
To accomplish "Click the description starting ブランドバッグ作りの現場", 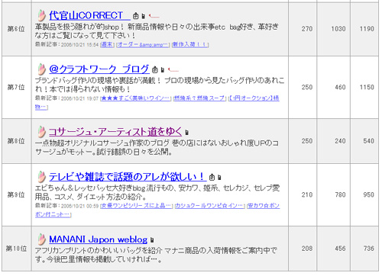I will point(160,85).
